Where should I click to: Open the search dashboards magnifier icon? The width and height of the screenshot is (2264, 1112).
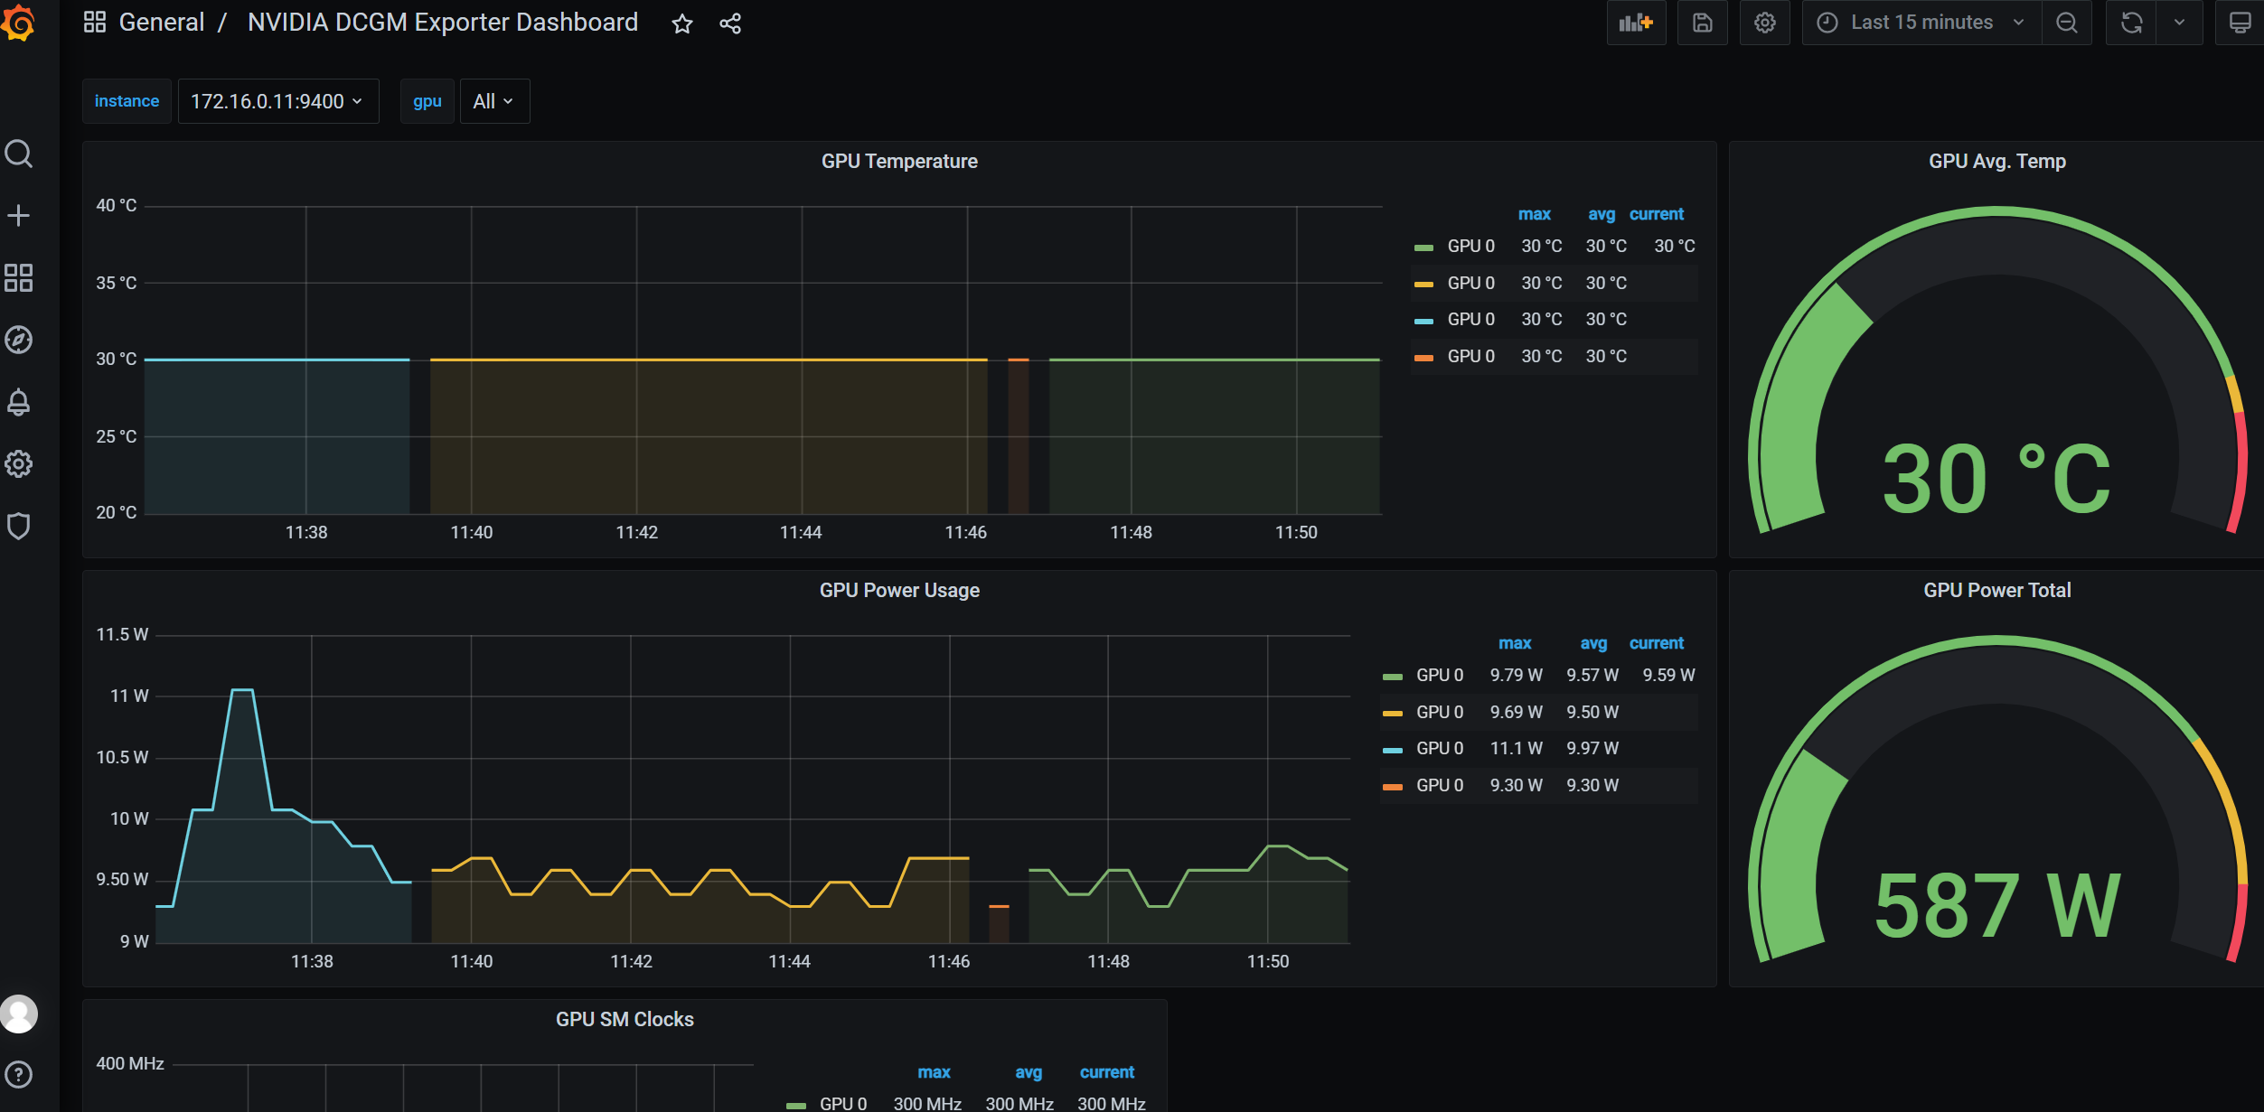(x=18, y=154)
